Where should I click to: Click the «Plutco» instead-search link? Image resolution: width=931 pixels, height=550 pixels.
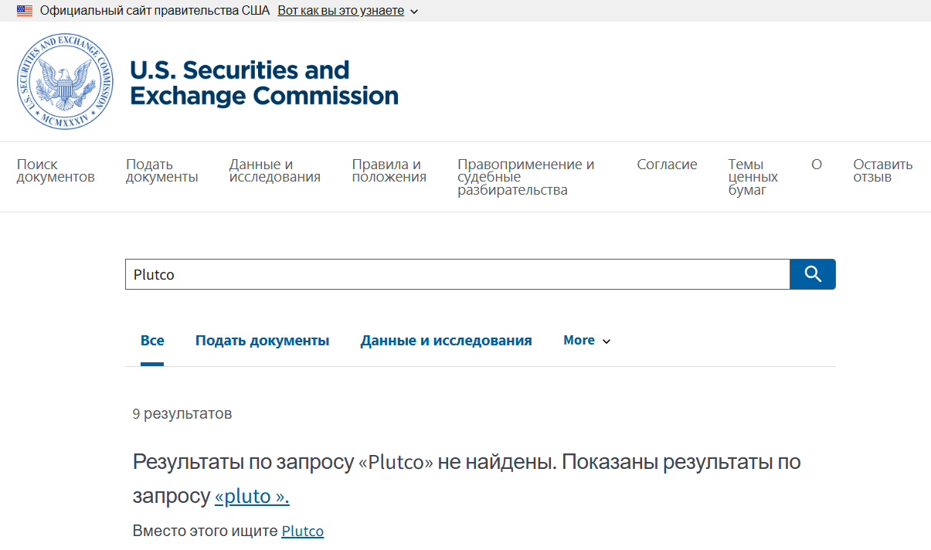(302, 531)
